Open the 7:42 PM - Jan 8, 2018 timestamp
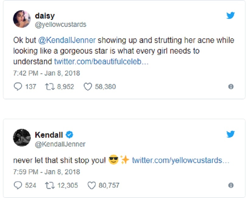The image size is (247, 198). [46, 73]
